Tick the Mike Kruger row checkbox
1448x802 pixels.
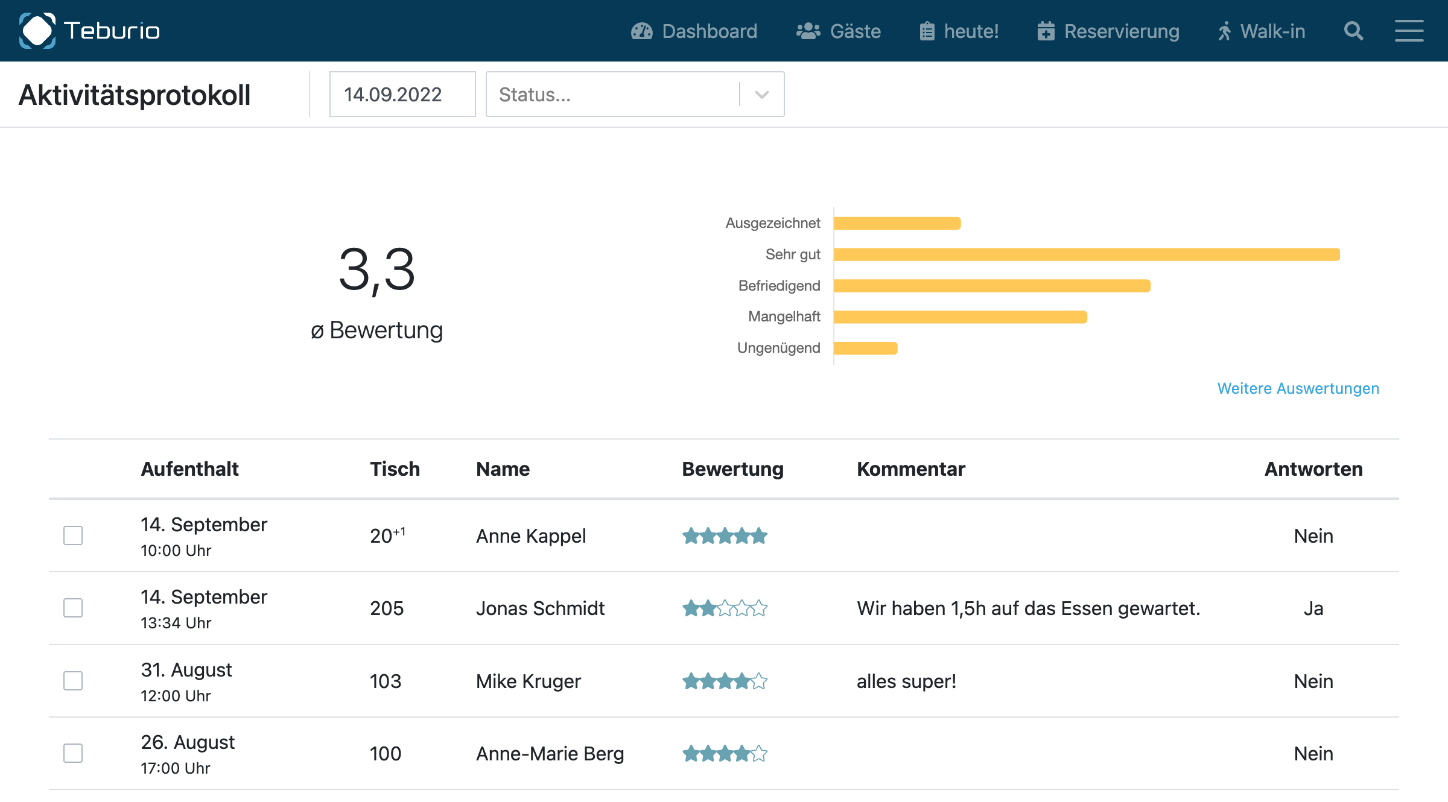73,681
